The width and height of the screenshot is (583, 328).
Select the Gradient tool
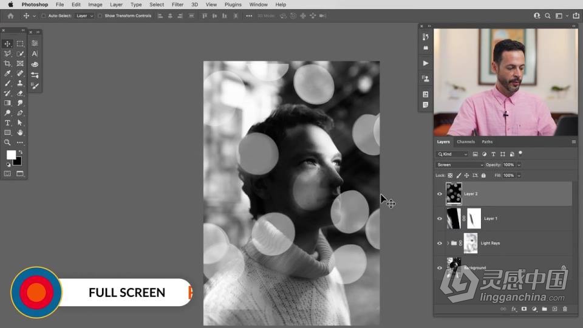7,103
